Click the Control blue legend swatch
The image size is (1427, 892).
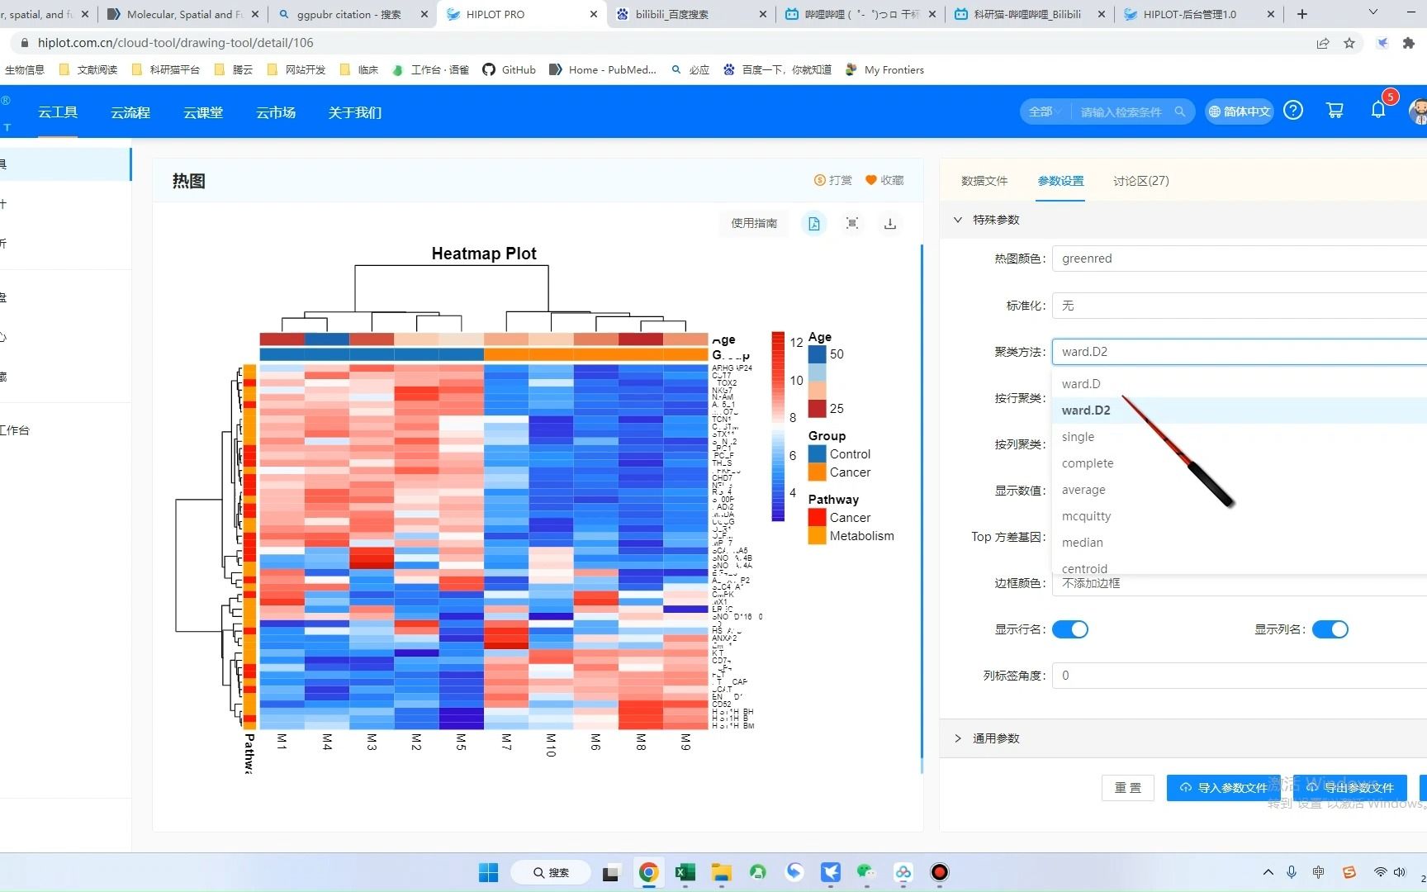[817, 454]
